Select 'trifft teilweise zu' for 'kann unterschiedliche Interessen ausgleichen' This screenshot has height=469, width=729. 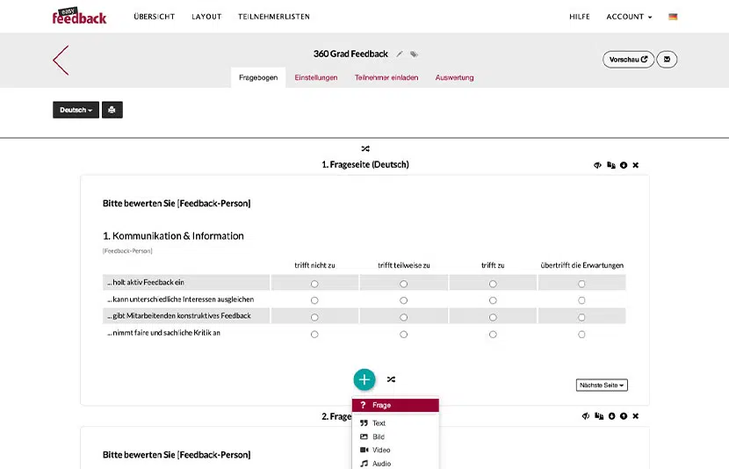coord(403,300)
